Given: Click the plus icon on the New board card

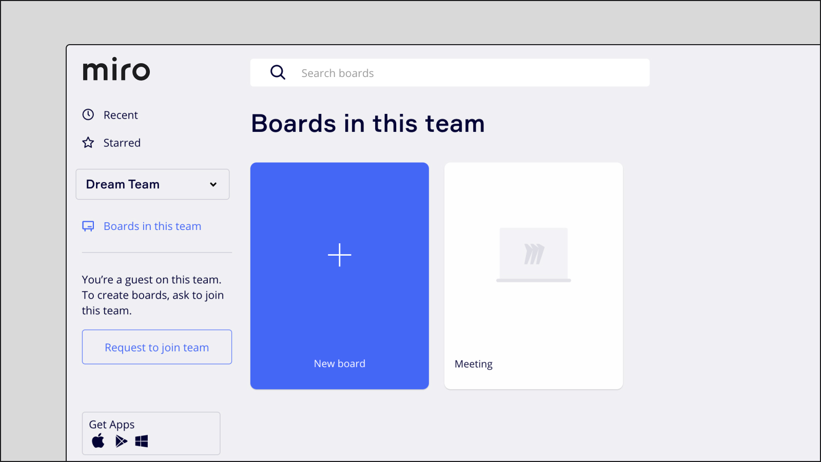Looking at the screenshot, I should coord(339,255).
